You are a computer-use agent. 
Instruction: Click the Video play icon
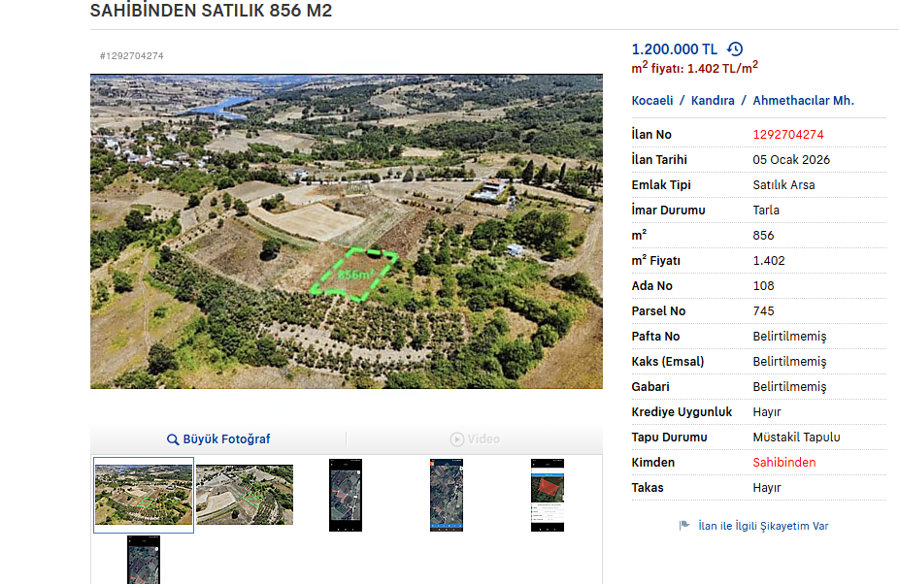click(456, 439)
